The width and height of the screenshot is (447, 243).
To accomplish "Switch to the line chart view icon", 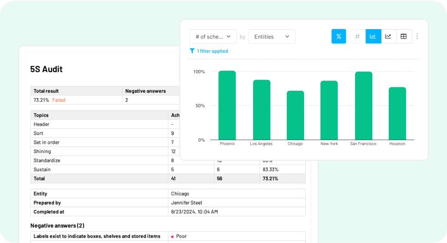I will coord(388,36).
